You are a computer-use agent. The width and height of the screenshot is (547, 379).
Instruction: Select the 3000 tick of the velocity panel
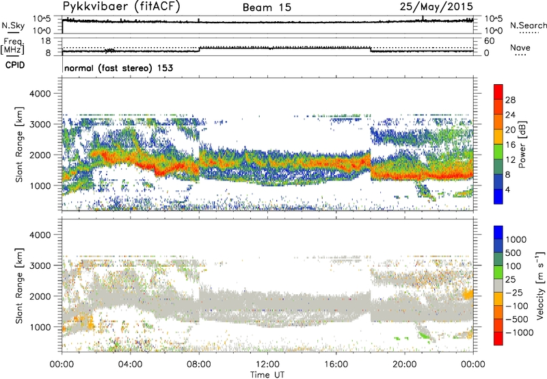40,265
